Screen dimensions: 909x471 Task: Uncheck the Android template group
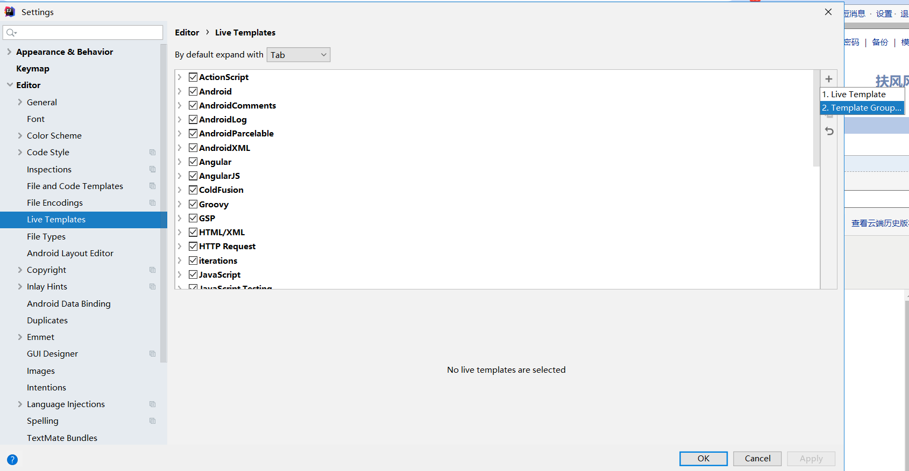[193, 91]
